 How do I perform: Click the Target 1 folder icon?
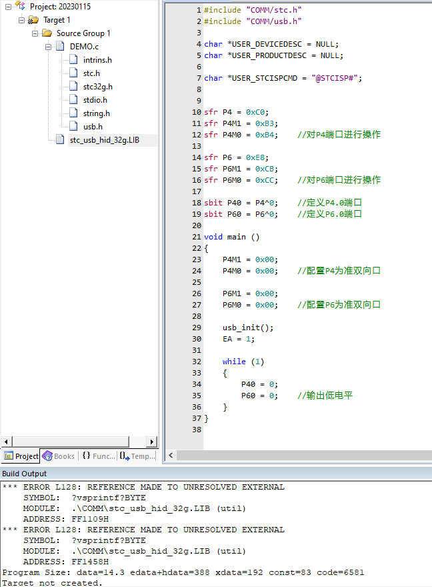point(33,20)
